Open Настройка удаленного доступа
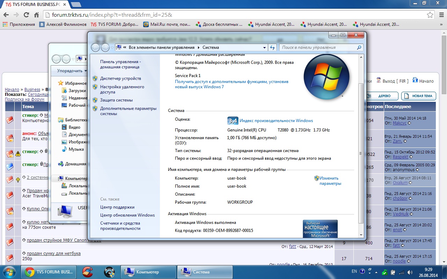The height and width of the screenshot is (279, 447). click(x=122, y=89)
